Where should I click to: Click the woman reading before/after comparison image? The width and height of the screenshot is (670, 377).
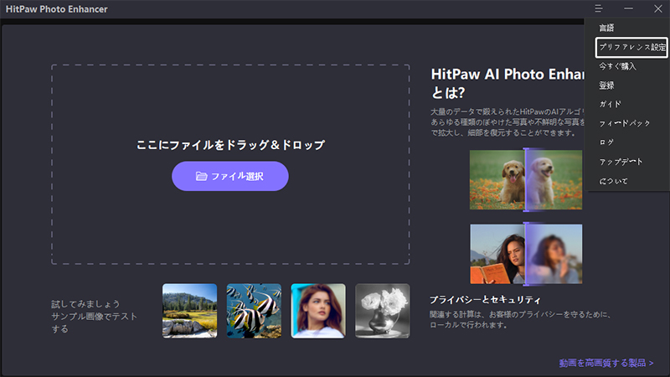(x=526, y=254)
